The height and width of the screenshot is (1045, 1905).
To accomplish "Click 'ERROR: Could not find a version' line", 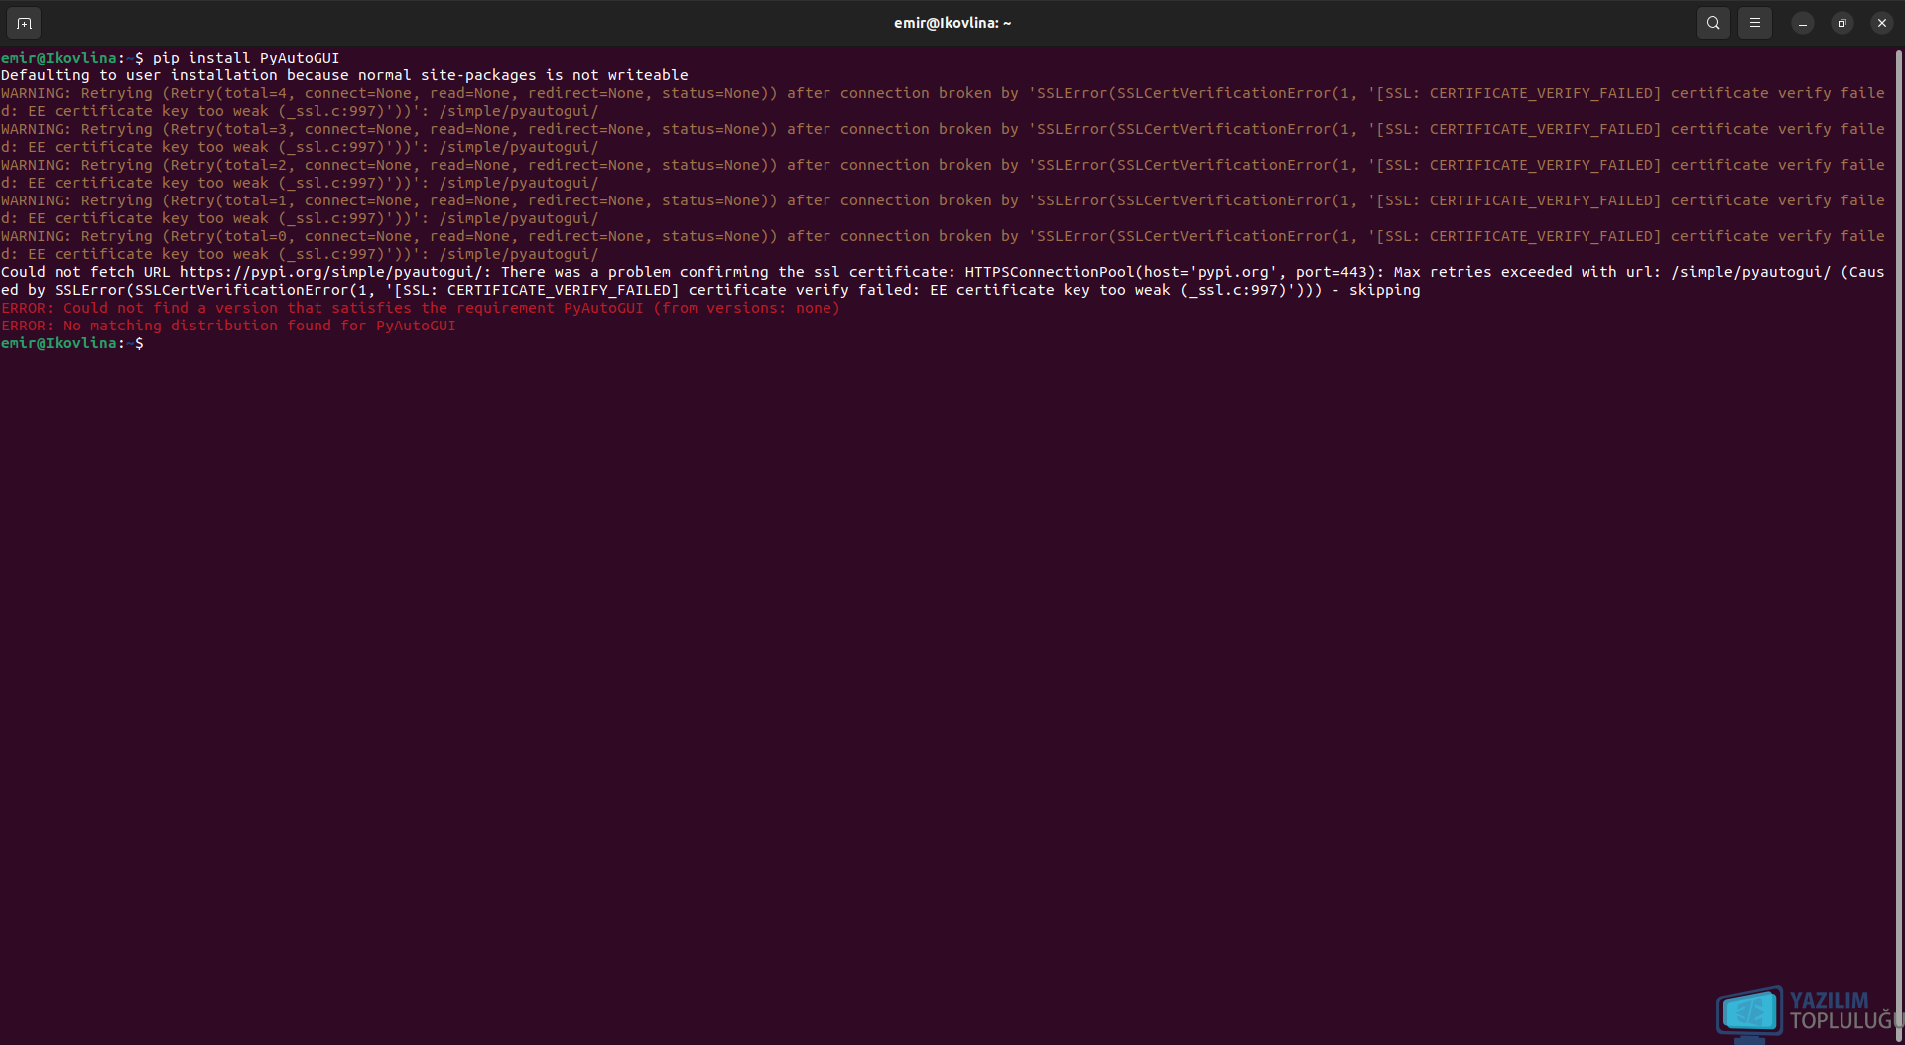I will coord(421,308).
